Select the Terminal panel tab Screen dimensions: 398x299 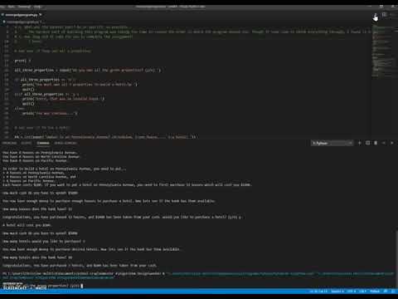click(x=43, y=143)
